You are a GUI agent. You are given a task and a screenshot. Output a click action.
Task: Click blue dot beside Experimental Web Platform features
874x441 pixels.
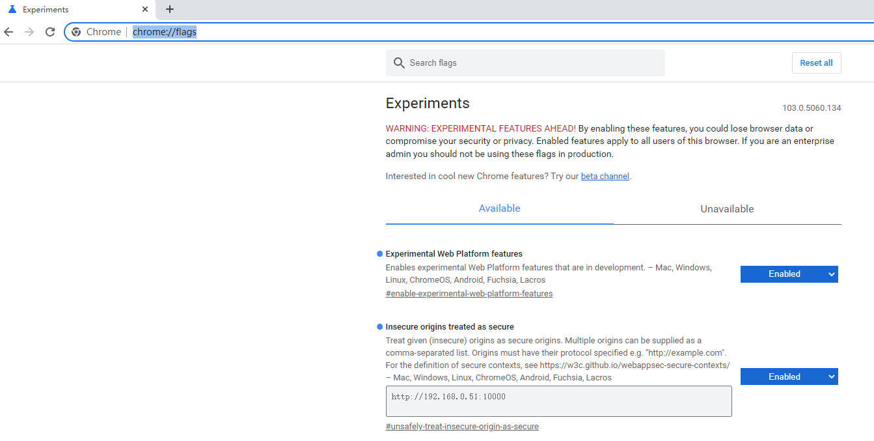pos(379,254)
